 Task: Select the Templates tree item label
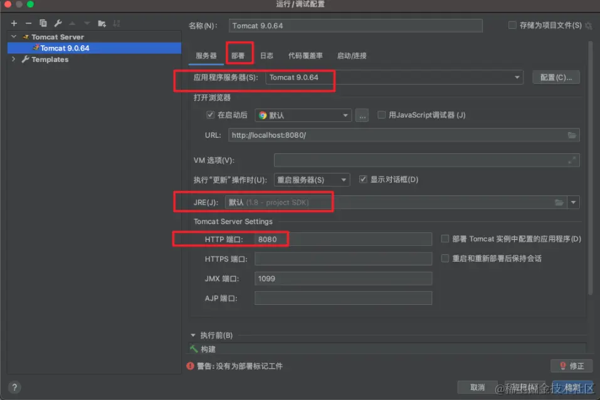click(50, 59)
